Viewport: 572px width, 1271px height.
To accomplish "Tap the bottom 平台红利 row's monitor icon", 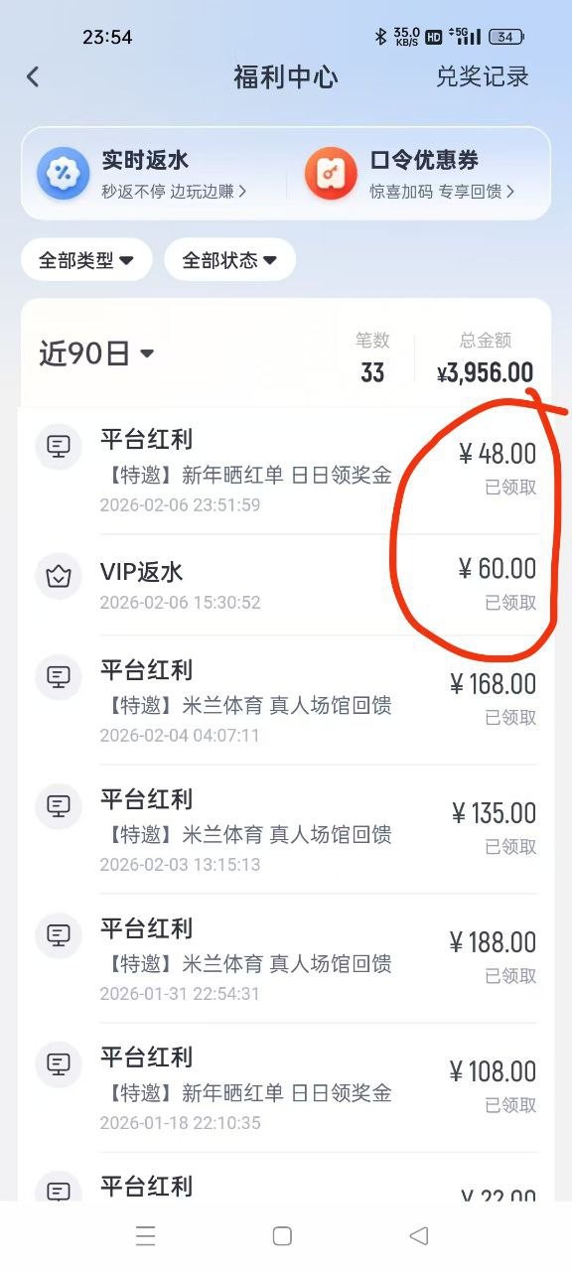I will (x=58, y=1189).
